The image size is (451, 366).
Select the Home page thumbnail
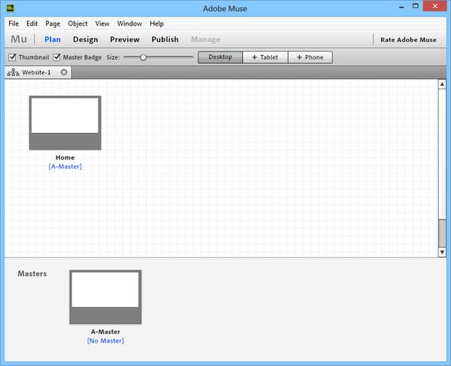[x=65, y=123]
